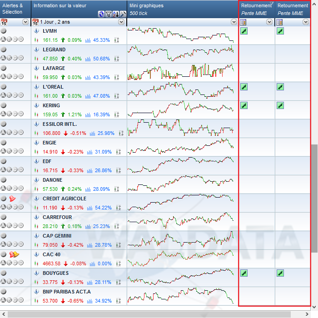Click the double bell alert on CAC 40

pyautogui.click(x=14, y=254)
